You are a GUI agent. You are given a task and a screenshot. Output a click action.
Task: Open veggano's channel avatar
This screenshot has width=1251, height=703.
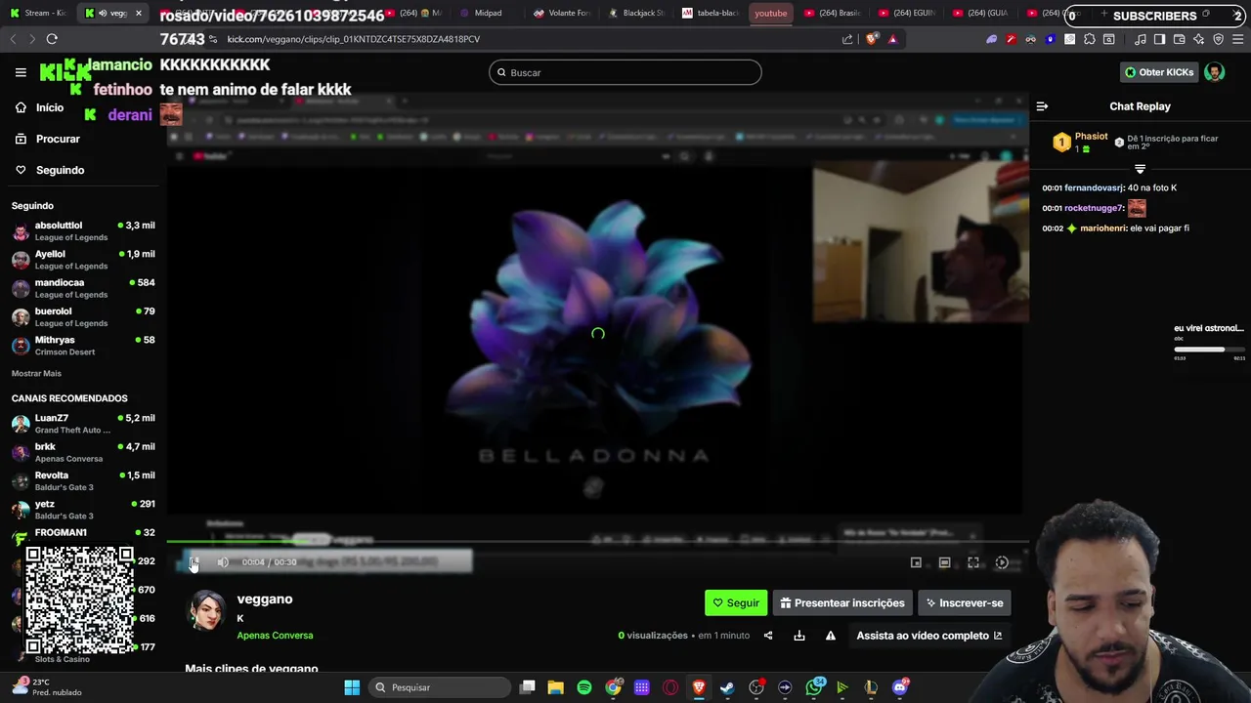206,611
